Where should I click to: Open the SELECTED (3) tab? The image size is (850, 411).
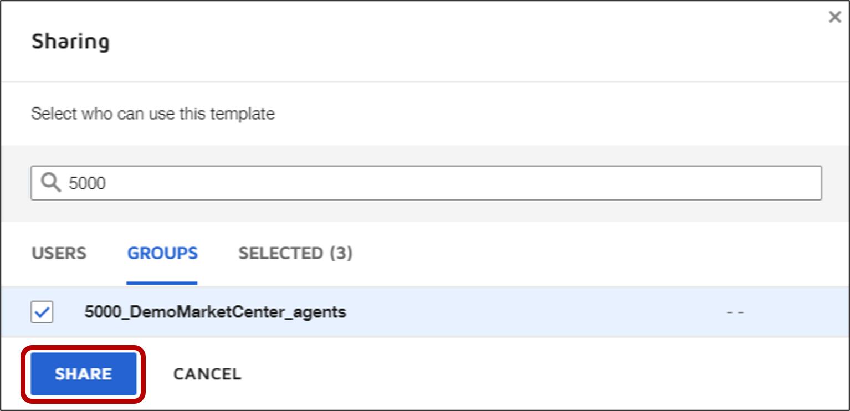[295, 253]
